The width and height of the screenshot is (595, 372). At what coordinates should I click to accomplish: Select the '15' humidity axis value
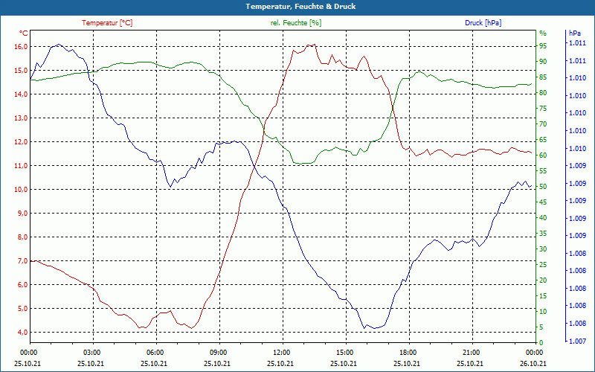(543, 295)
